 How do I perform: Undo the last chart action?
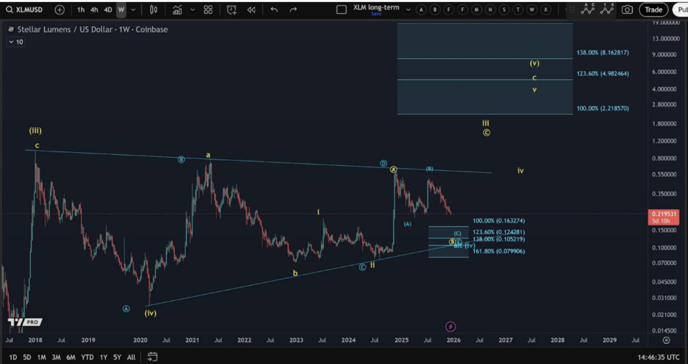[x=274, y=9]
